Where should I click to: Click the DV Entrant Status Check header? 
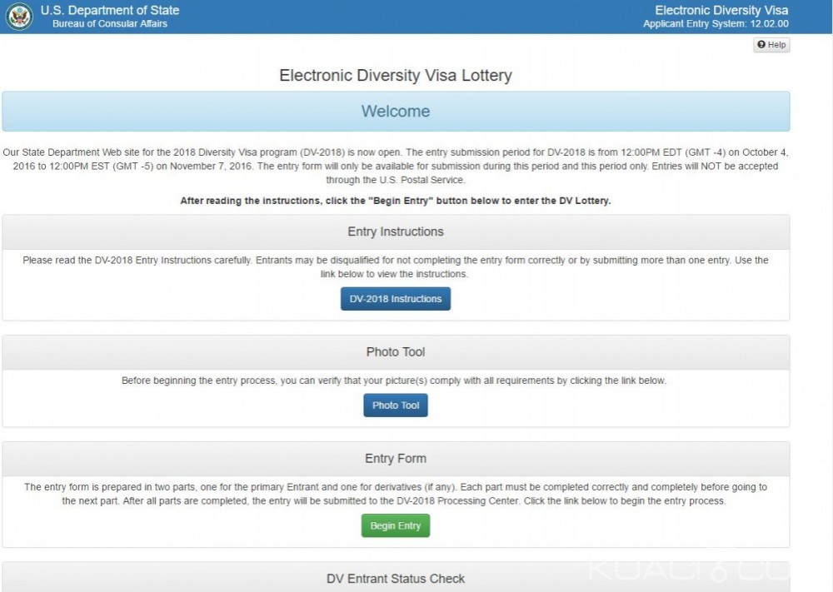click(395, 579)
